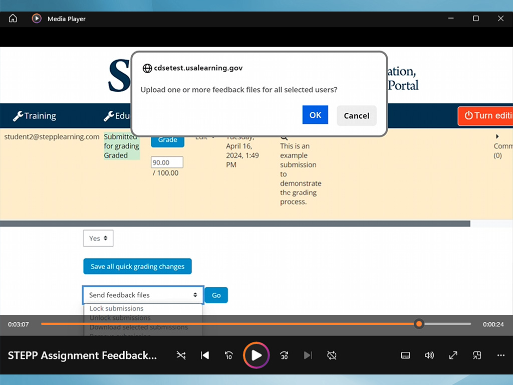Image resolution: width=513 pixels, height=385 pixels.
Task: Open the more options ellipsis menu
Action: point(500,355)
